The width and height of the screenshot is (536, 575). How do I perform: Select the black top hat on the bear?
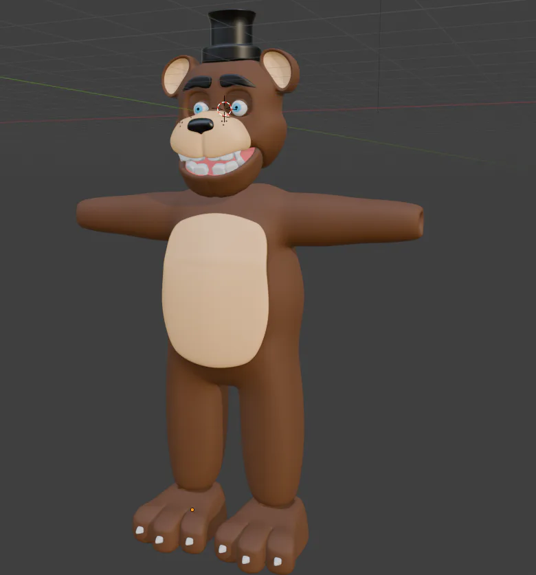(x=231, y=36)
